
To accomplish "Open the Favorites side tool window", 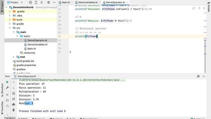I will point(2,108).
